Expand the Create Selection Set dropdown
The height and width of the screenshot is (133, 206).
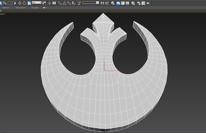(98, 3)
